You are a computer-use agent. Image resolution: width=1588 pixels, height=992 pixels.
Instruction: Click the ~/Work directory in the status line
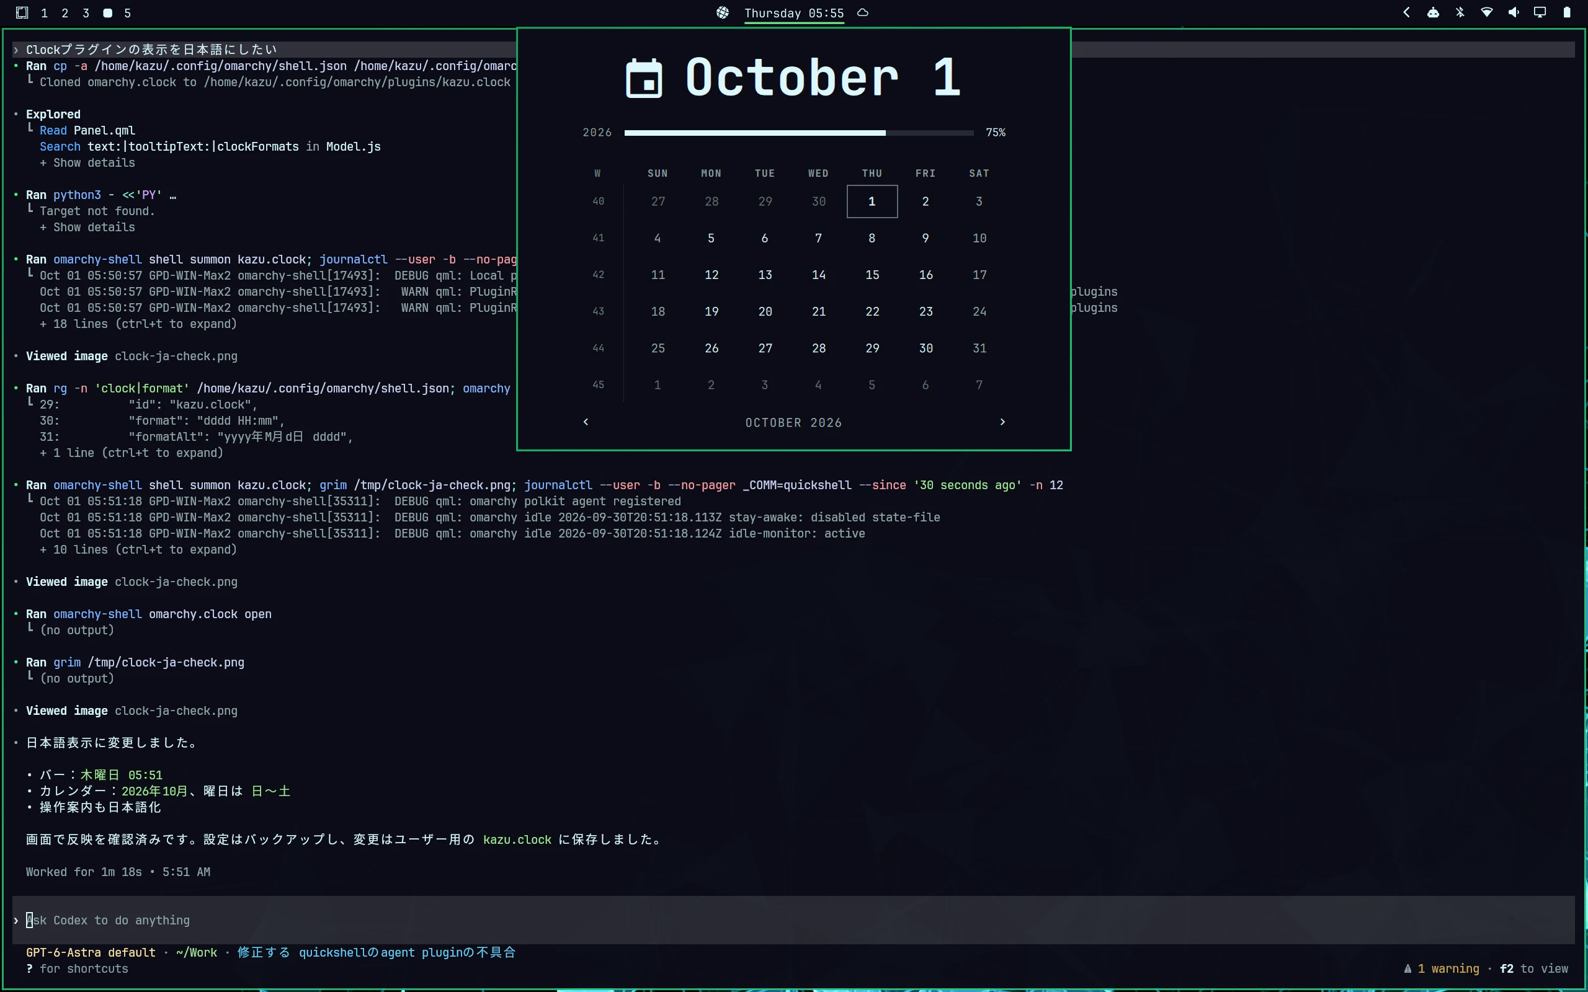[x=196, y=953]
